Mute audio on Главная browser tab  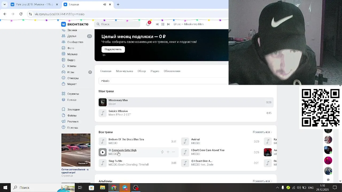[x=104, y=5]
